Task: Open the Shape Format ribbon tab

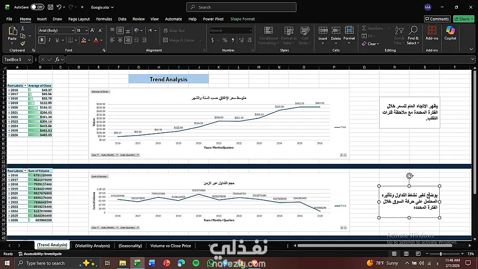Action: 242,19
